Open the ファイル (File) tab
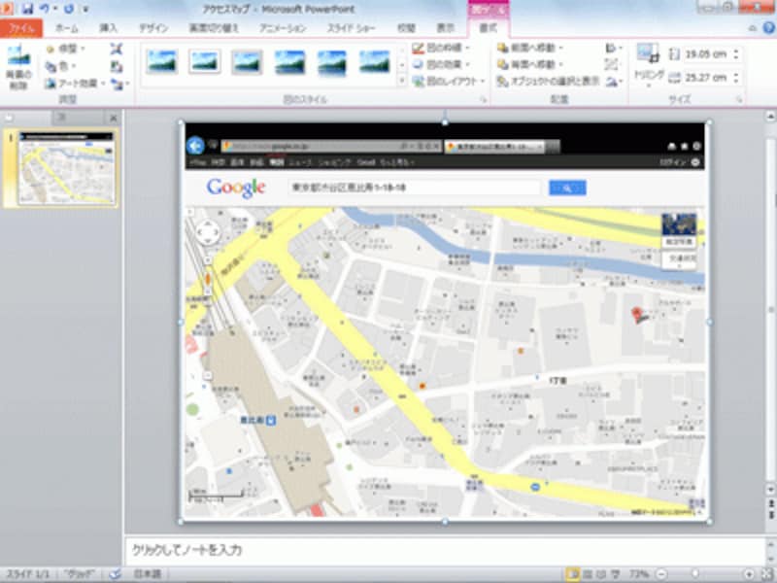Viewport: 777px width, 583px height. [21, 28]
